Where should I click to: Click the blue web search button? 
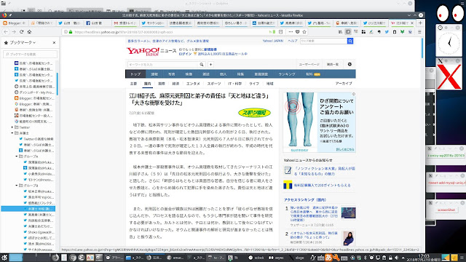pos(350,41)
